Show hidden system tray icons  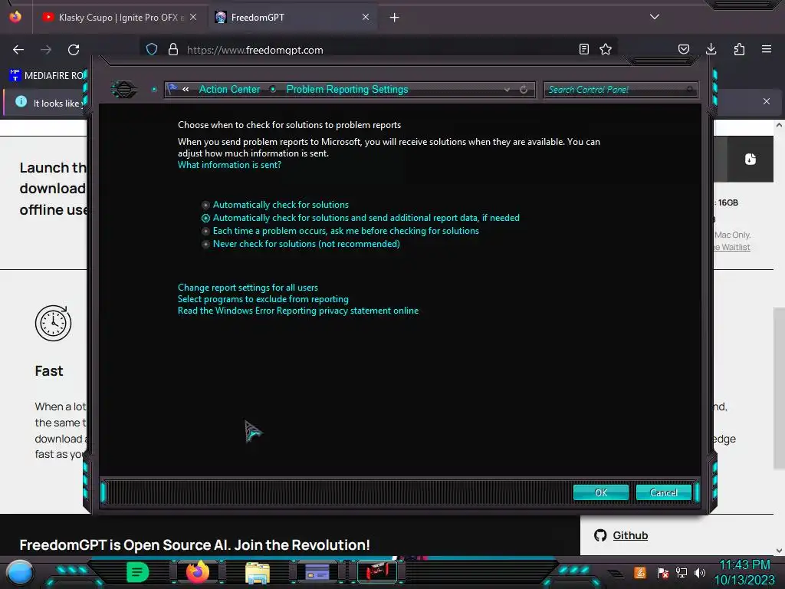pos(616,574)
